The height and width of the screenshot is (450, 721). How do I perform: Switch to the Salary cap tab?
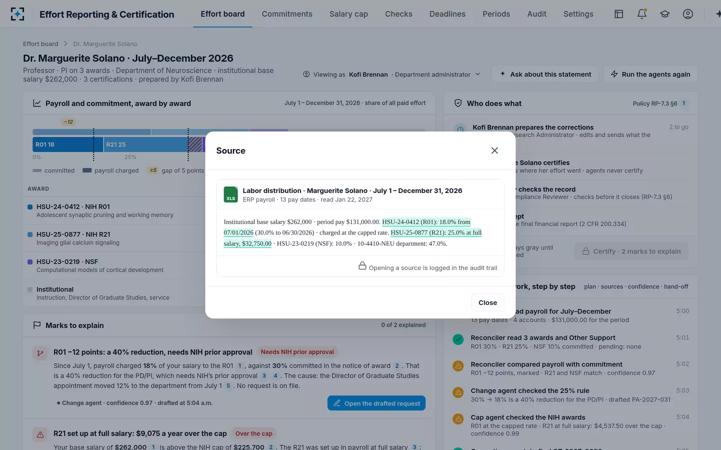[x=348, y=14]
